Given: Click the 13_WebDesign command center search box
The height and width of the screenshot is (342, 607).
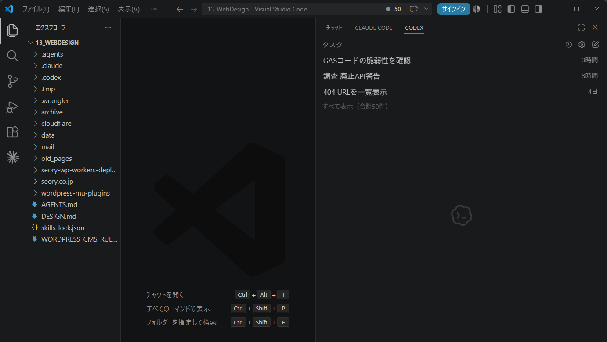Looking at the screenshot, I should [x=291, y=9].
